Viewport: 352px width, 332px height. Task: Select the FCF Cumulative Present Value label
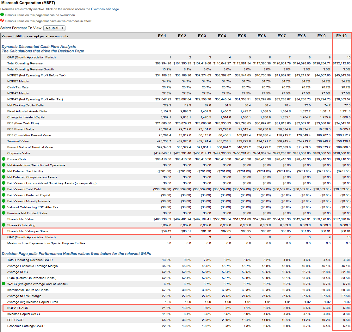(29, 135)
